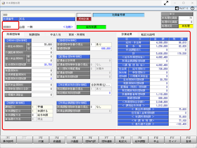The image size is (197, 148).
Task: Minimize the 年末調整処理 window
Action: (x=175, y=3)
